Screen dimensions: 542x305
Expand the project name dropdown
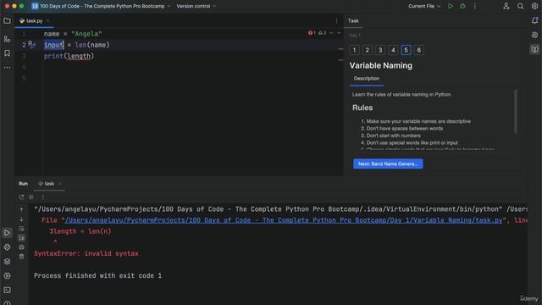click(169, 6)
